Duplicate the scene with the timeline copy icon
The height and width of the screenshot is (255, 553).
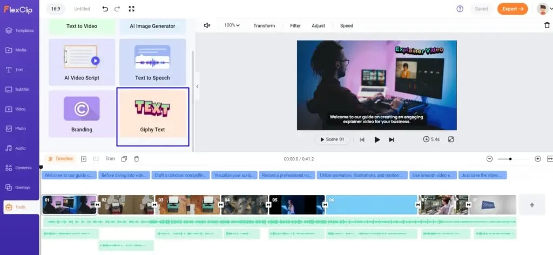(124, 159)
